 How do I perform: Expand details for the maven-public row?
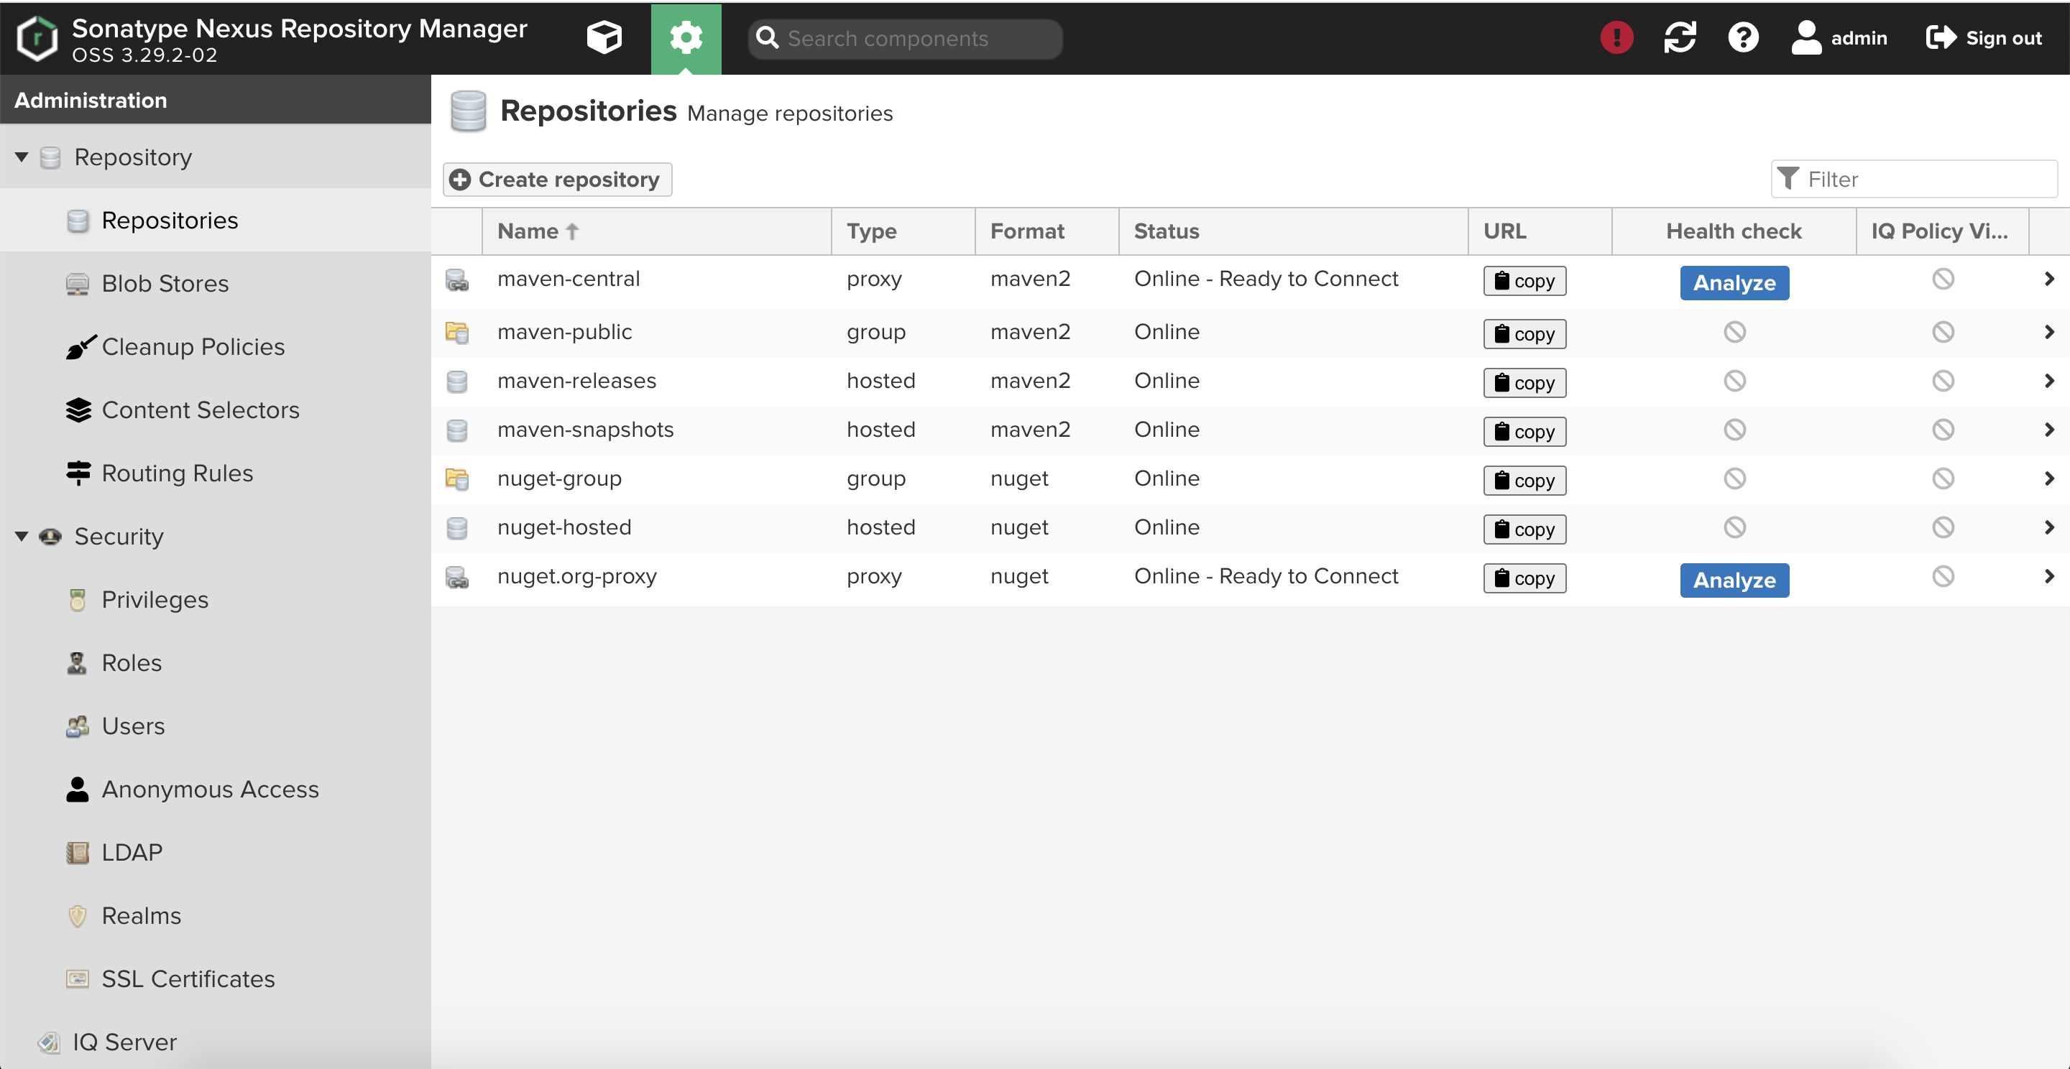(2050, 332)
